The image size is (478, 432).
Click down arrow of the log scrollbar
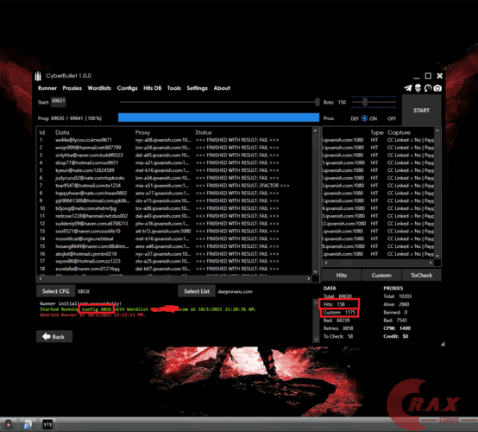(316, 340)
